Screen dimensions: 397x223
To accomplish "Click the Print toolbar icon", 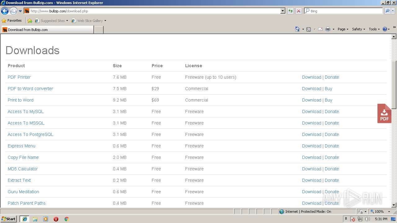I will (x=328, y=29).
